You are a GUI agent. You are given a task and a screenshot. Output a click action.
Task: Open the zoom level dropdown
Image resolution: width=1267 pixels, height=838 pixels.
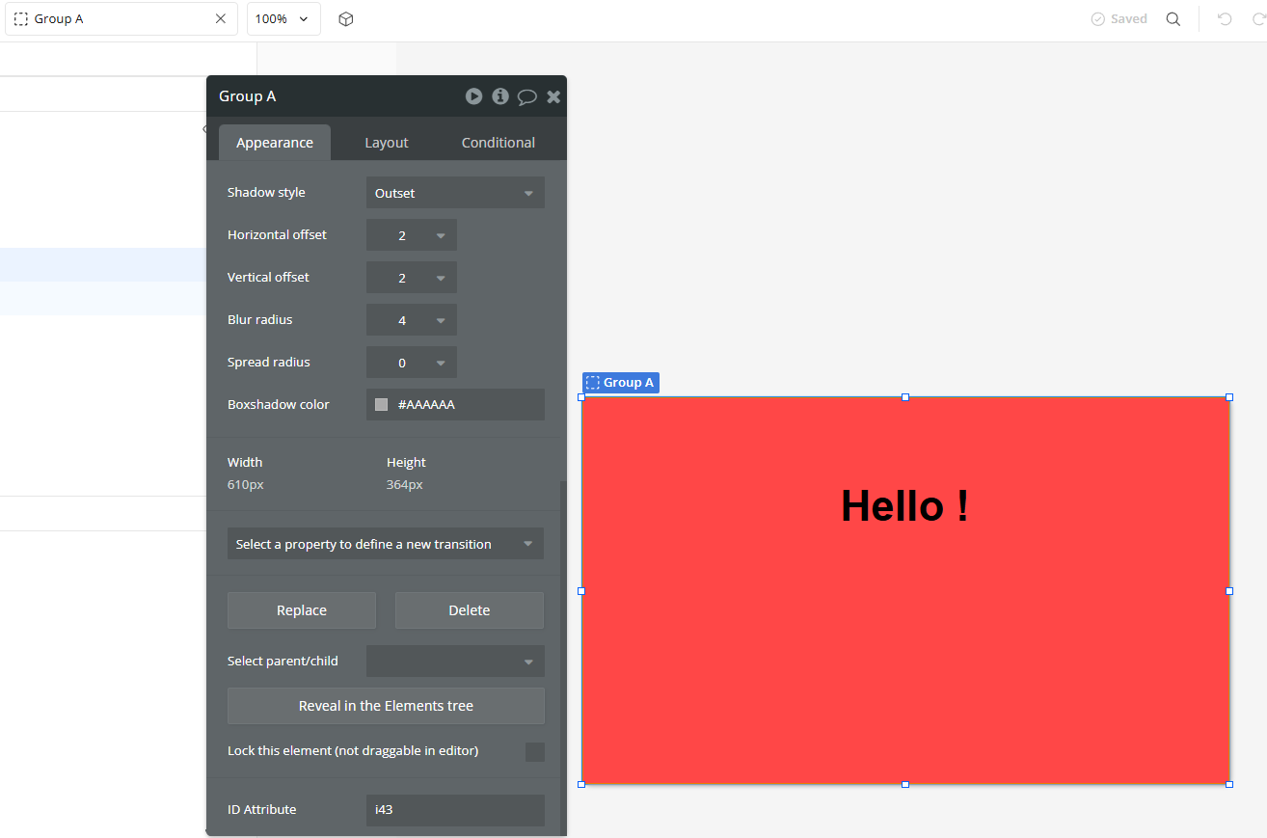[283, 18]
